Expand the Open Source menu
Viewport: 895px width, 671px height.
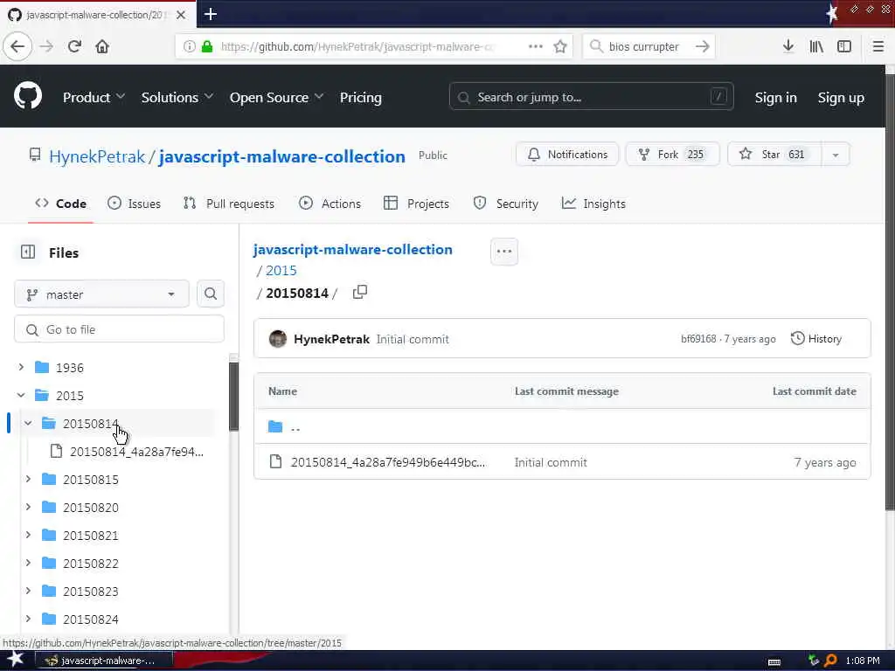276,98
